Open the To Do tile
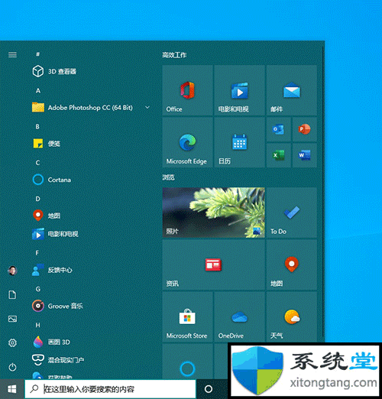The width and height of the screenshot is (382, 399). (292, 212)
